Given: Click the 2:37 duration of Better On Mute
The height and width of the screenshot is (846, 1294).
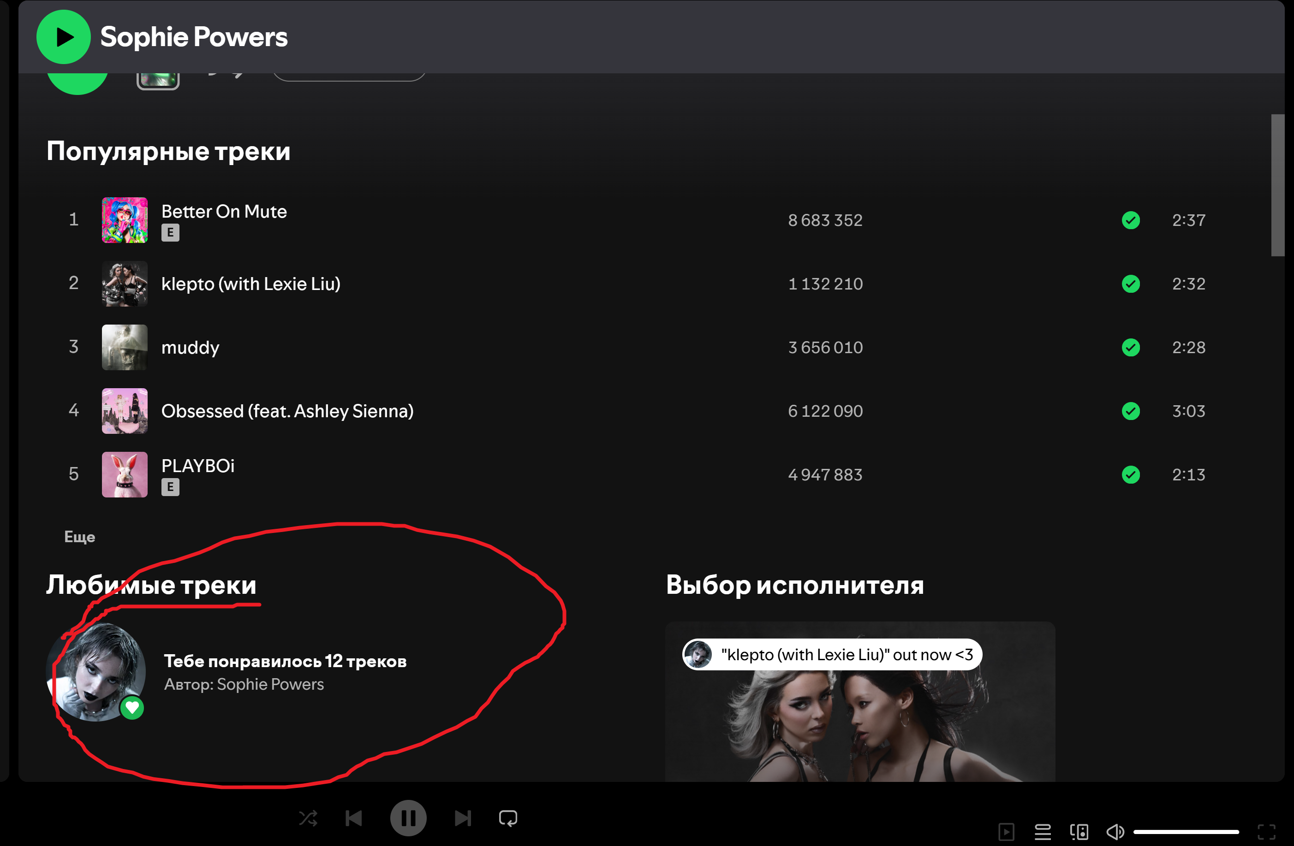Looking at the screenshot, I should (1189, 220).
